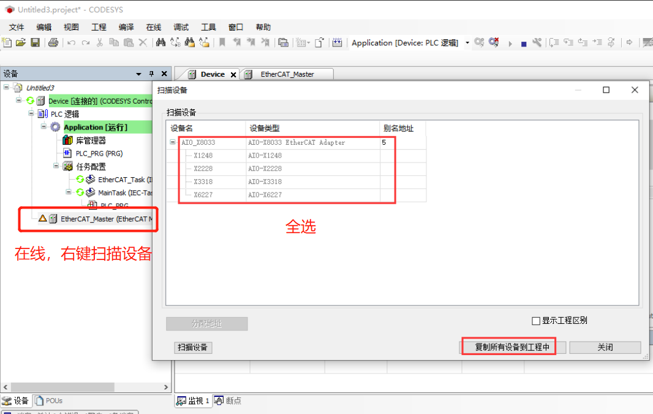The width and height of the screenshot is (653, 414).
Task: Open the 在线 menu
Action: click(153, 27)
